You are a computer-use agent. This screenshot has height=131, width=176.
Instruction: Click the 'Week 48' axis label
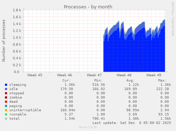[124, 75]
